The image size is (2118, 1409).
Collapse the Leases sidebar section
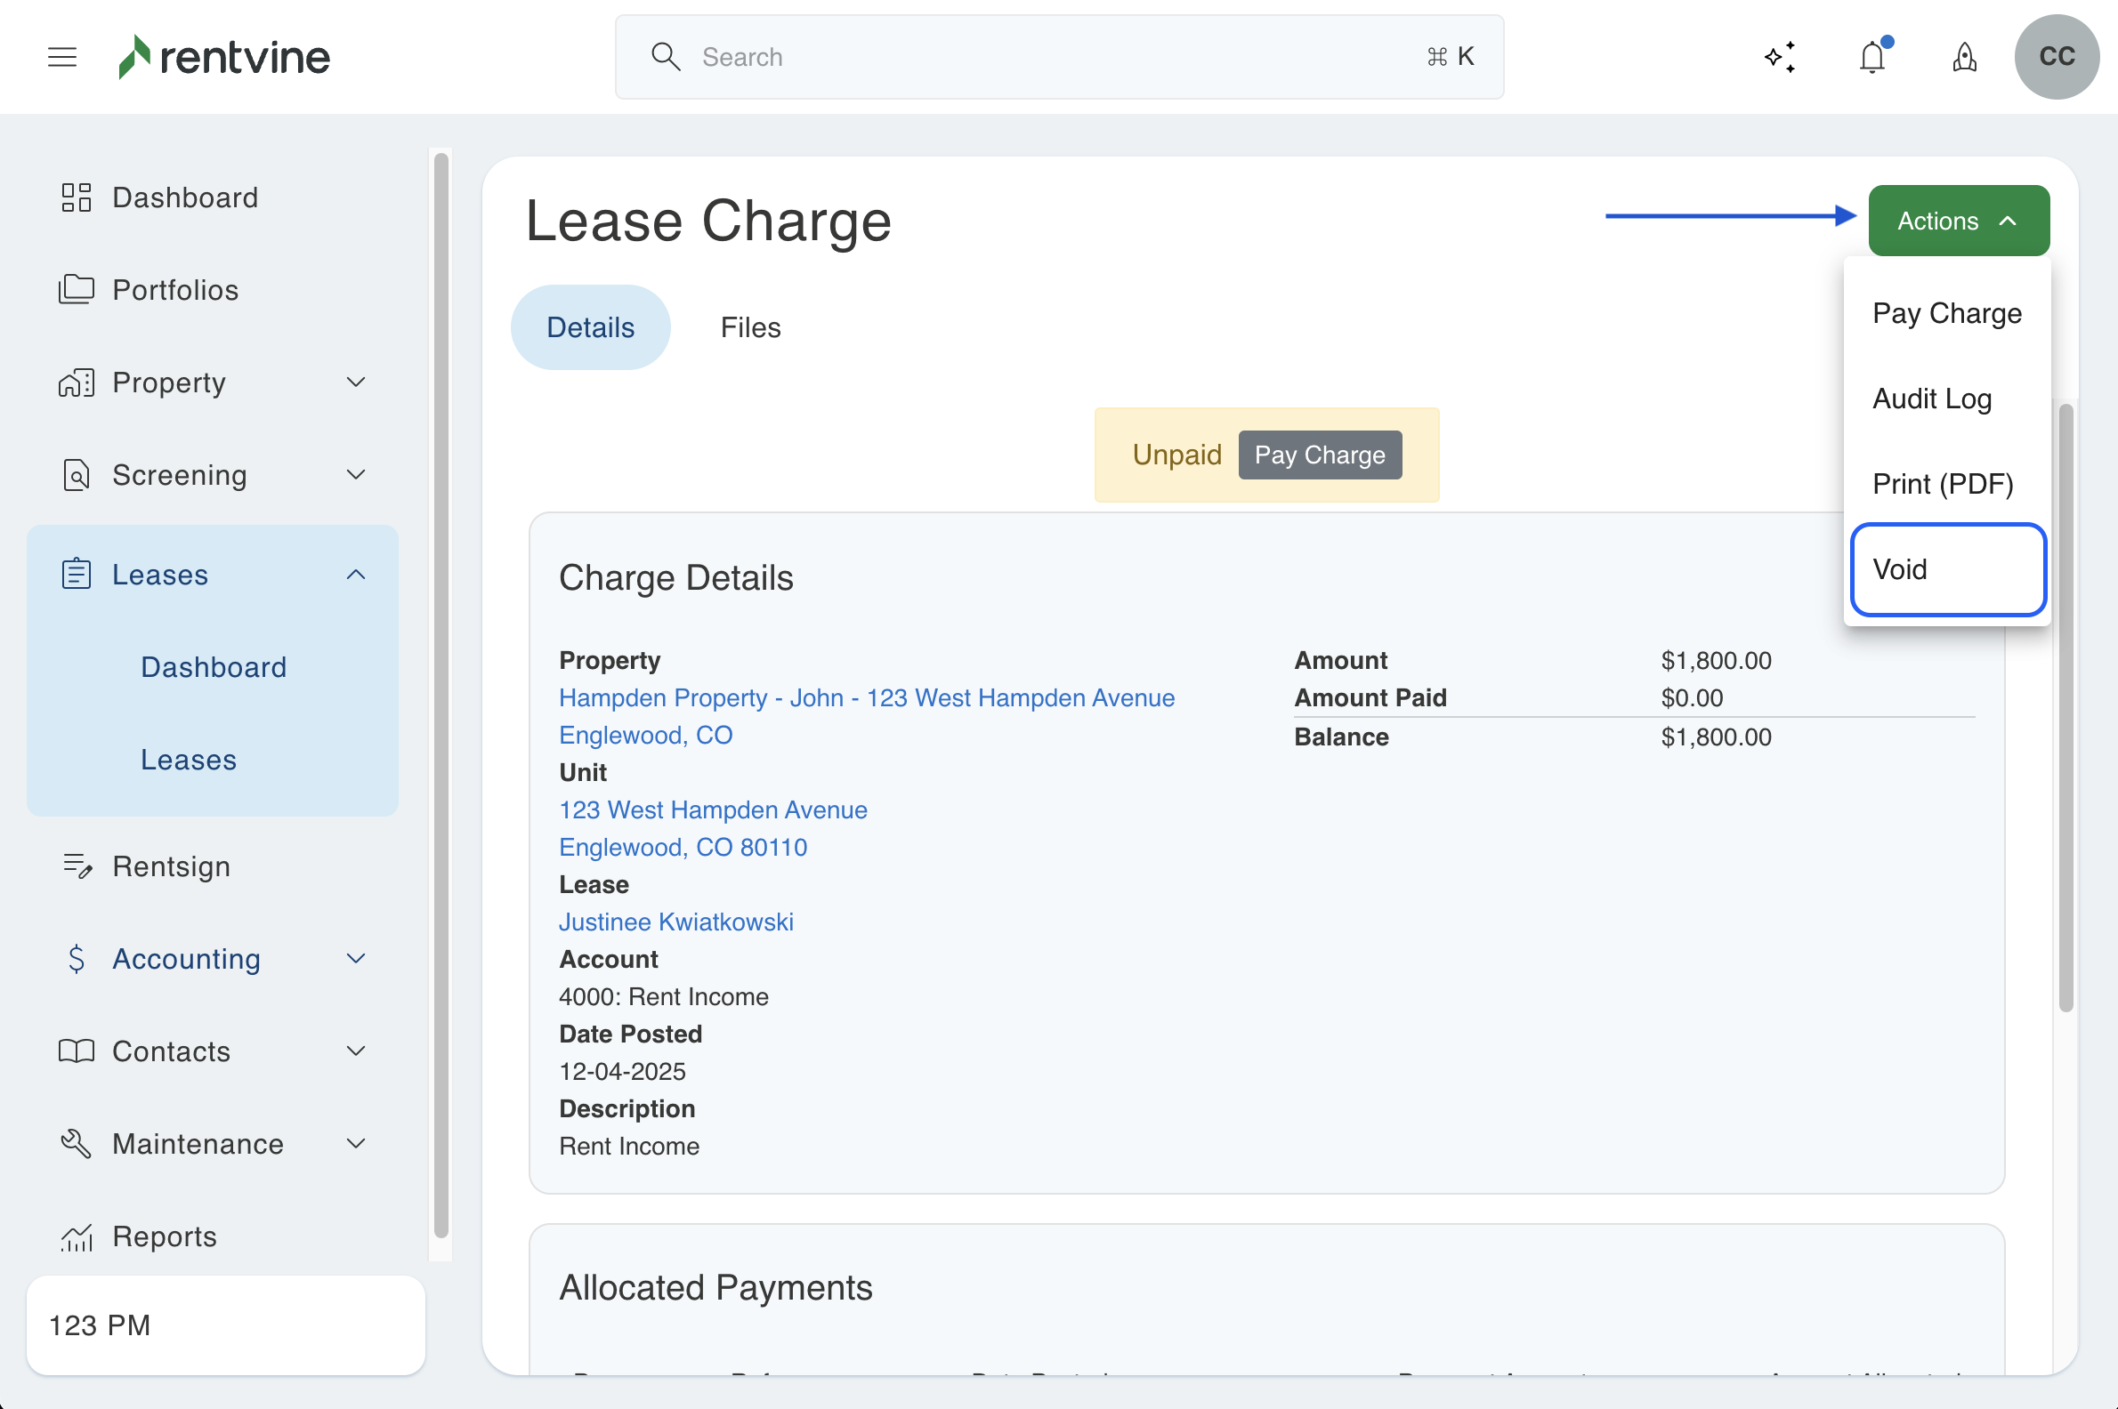356,576
